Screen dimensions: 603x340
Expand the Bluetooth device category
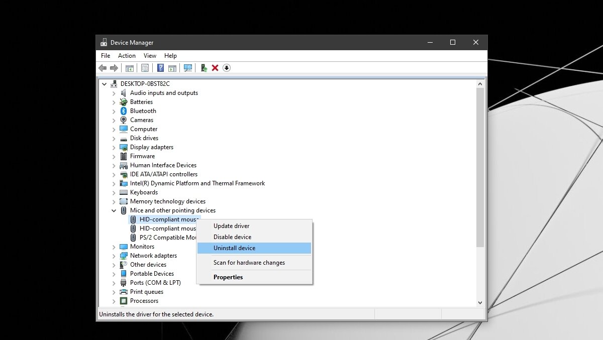pyautogui.click(x=114, y=111)
